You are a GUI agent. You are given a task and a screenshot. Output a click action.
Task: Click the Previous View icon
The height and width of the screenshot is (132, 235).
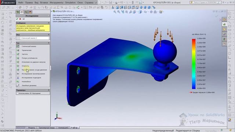coord(123,12)
